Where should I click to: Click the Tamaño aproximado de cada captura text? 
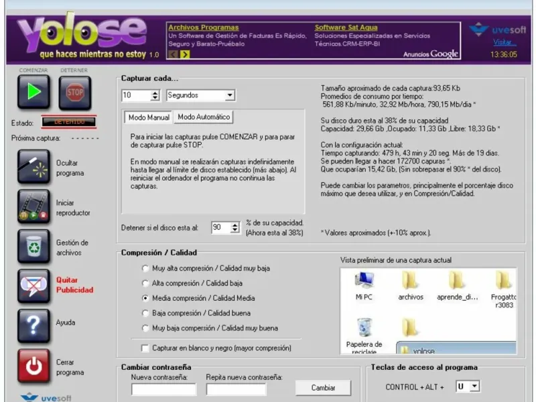pos(391,88)
